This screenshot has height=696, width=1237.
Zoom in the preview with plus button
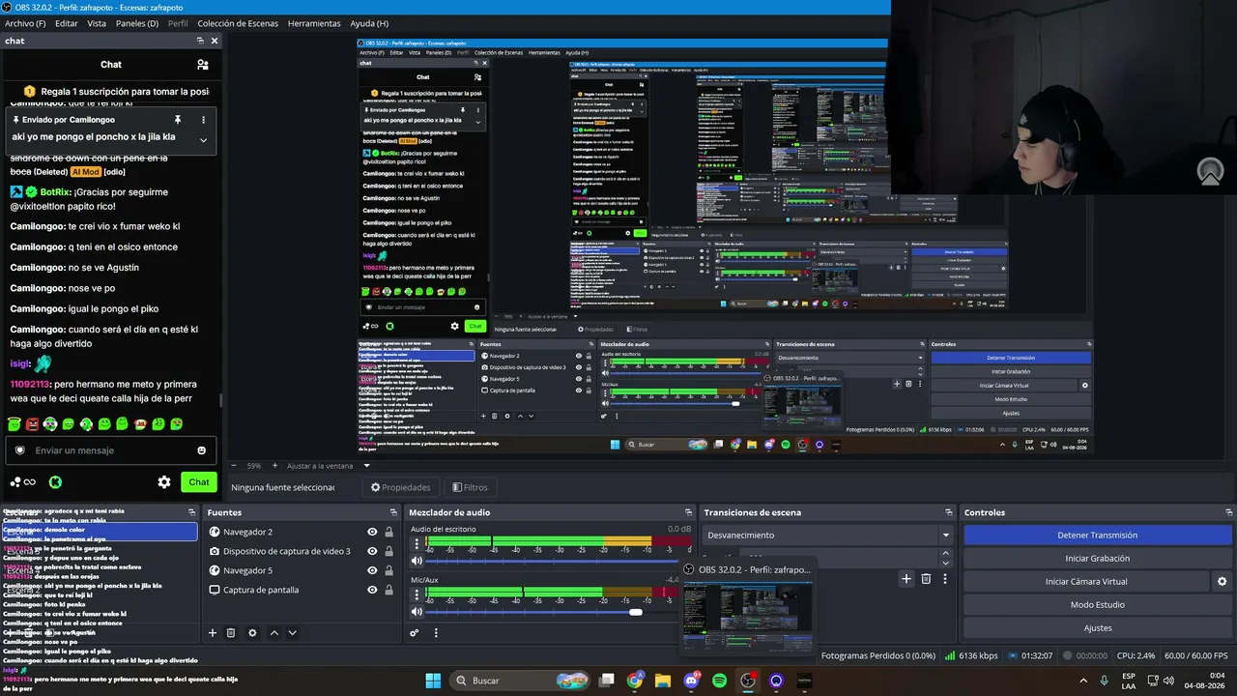274,465
